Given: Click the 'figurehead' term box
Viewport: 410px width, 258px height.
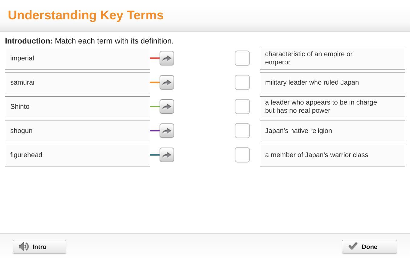Looking at the screenshot, I should 78,156.
